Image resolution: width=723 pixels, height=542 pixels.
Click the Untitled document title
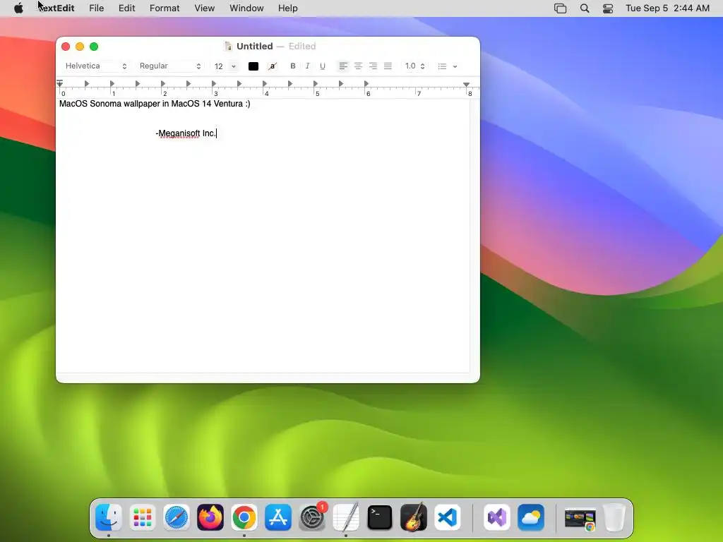254,46
